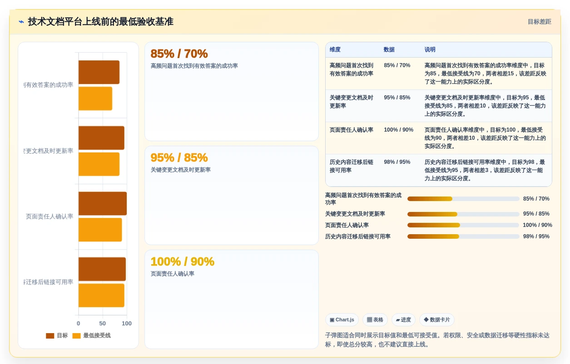This screenshot has width=570, height=364.
Task: Click progress bar for 历史内容迁移后链接可用率
Action: tap(463, 236)
